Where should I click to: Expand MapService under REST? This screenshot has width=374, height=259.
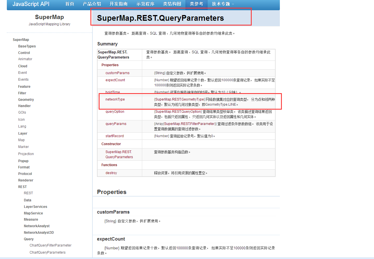(x=33, y=213)
